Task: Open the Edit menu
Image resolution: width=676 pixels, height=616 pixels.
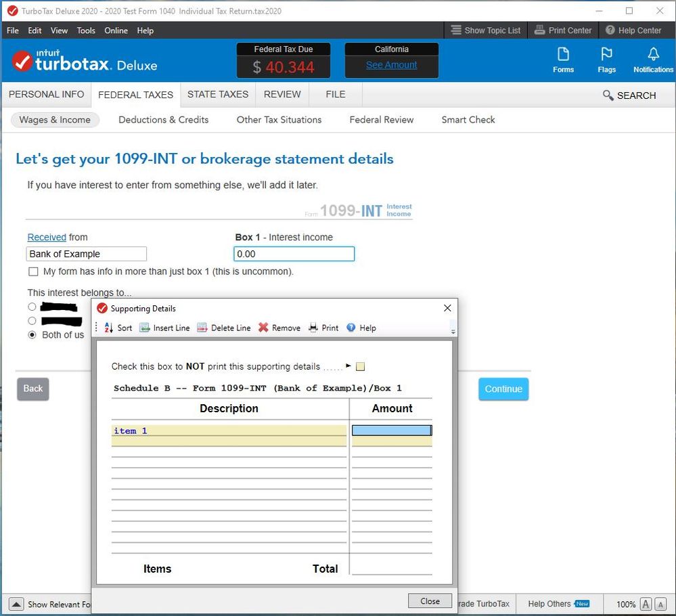Action: (35, 30)
